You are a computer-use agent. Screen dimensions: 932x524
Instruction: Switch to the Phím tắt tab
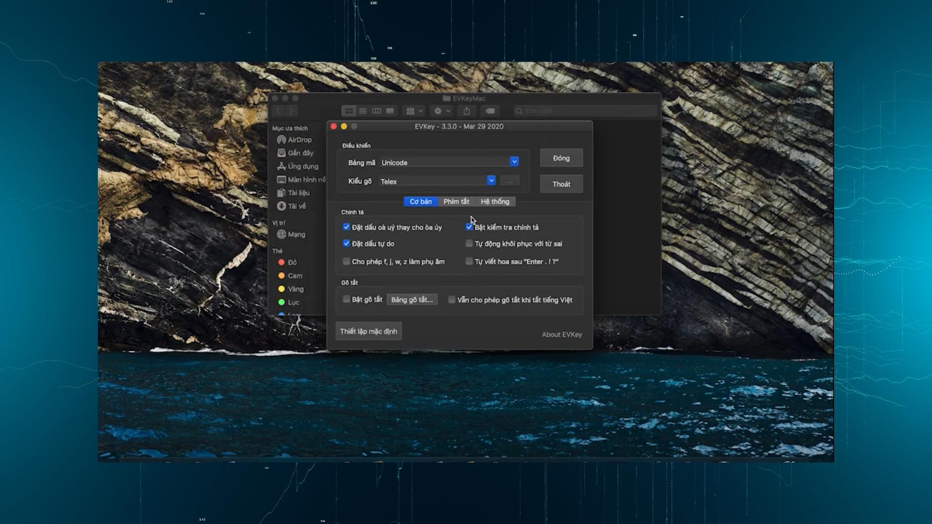tap(456, 202)
